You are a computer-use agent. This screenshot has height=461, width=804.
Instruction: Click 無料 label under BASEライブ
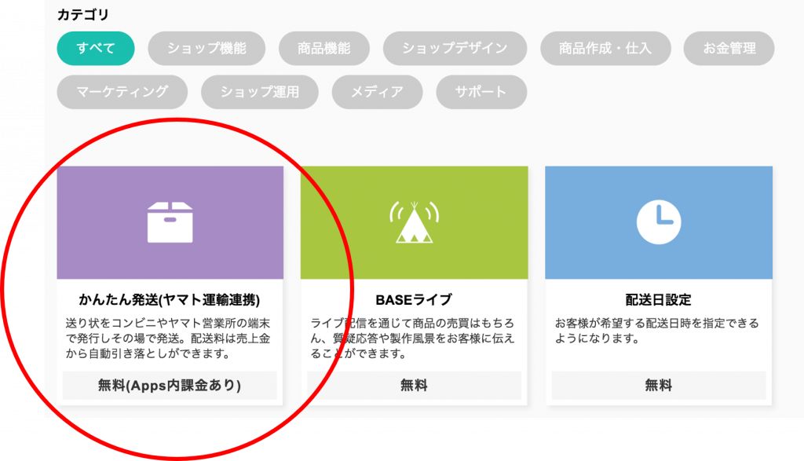(414, 385)
